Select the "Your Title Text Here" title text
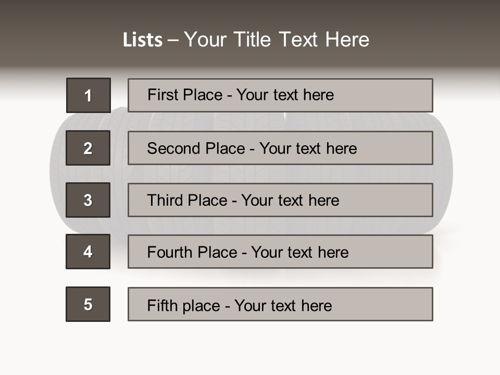 tap(277, 40)
